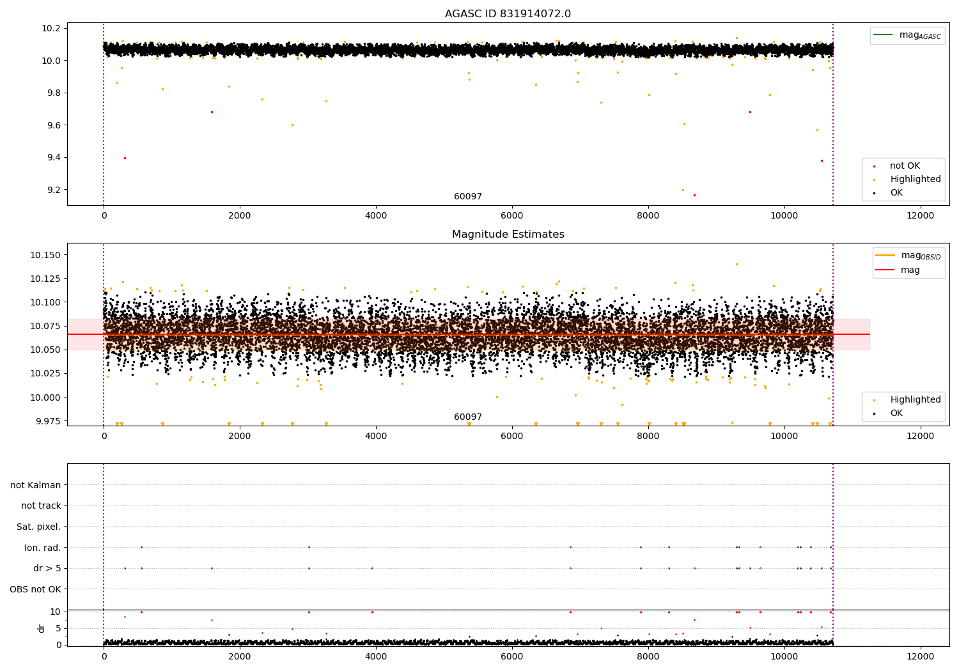This screenshot has width=959, height=671.
Task: Click the green line swatch in the mag AGASC legend
Action: [884, 35]
